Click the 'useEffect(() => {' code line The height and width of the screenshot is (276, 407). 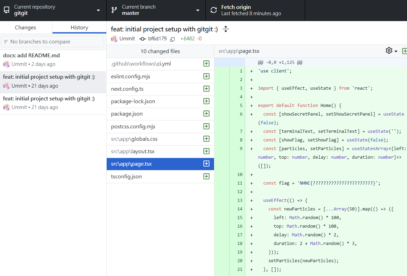(x=285, y=200)
